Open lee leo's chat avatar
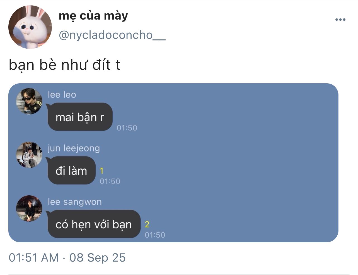Image resolution: width=358 pixels, height=275 pixels. pyautogui.click(x=29, y=101)
